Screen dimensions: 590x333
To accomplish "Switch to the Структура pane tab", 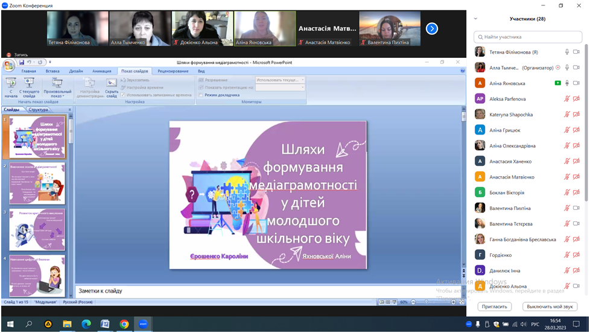I will click(38, 110).
